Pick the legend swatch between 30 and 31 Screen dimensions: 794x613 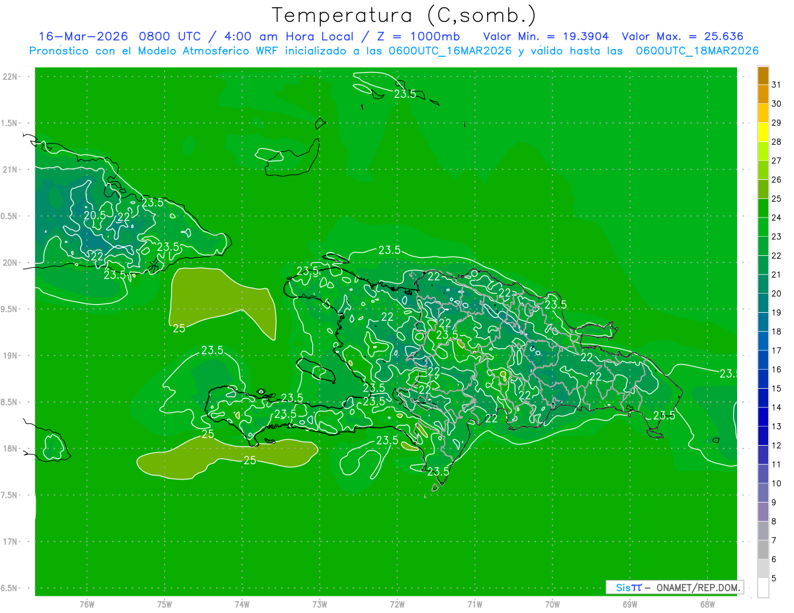[x=763, y=95]
